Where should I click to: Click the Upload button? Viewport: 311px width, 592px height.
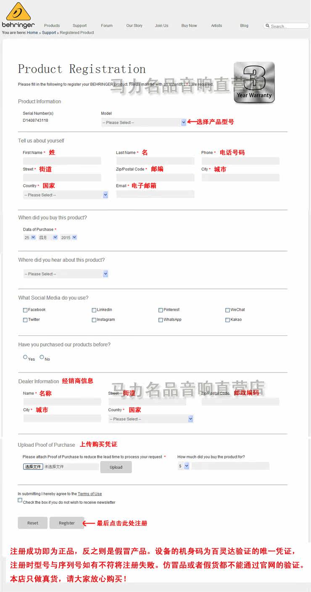116,467
